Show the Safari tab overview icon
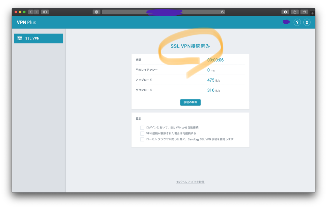The height and width of the screenshot is (208, 327). [x=304, y=12]
